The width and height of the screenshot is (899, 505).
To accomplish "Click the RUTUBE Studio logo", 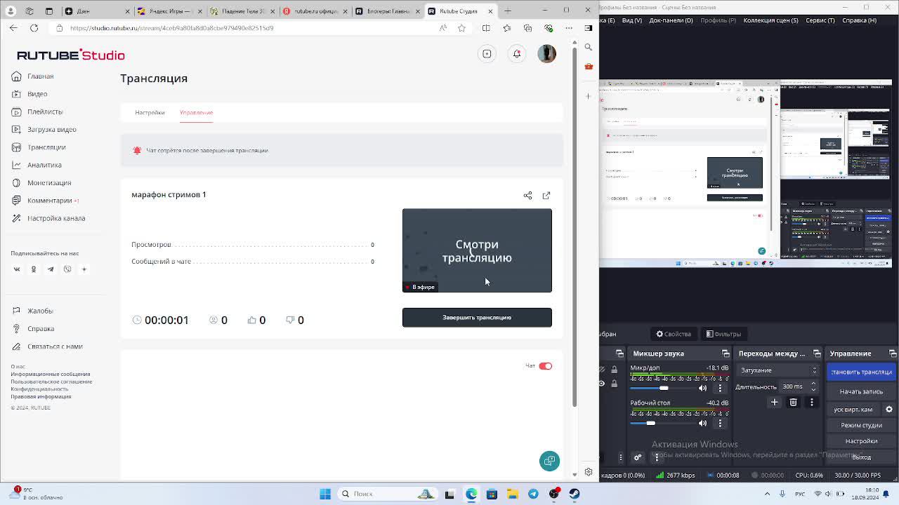I will pyautogui.click(x=70, y=55).
